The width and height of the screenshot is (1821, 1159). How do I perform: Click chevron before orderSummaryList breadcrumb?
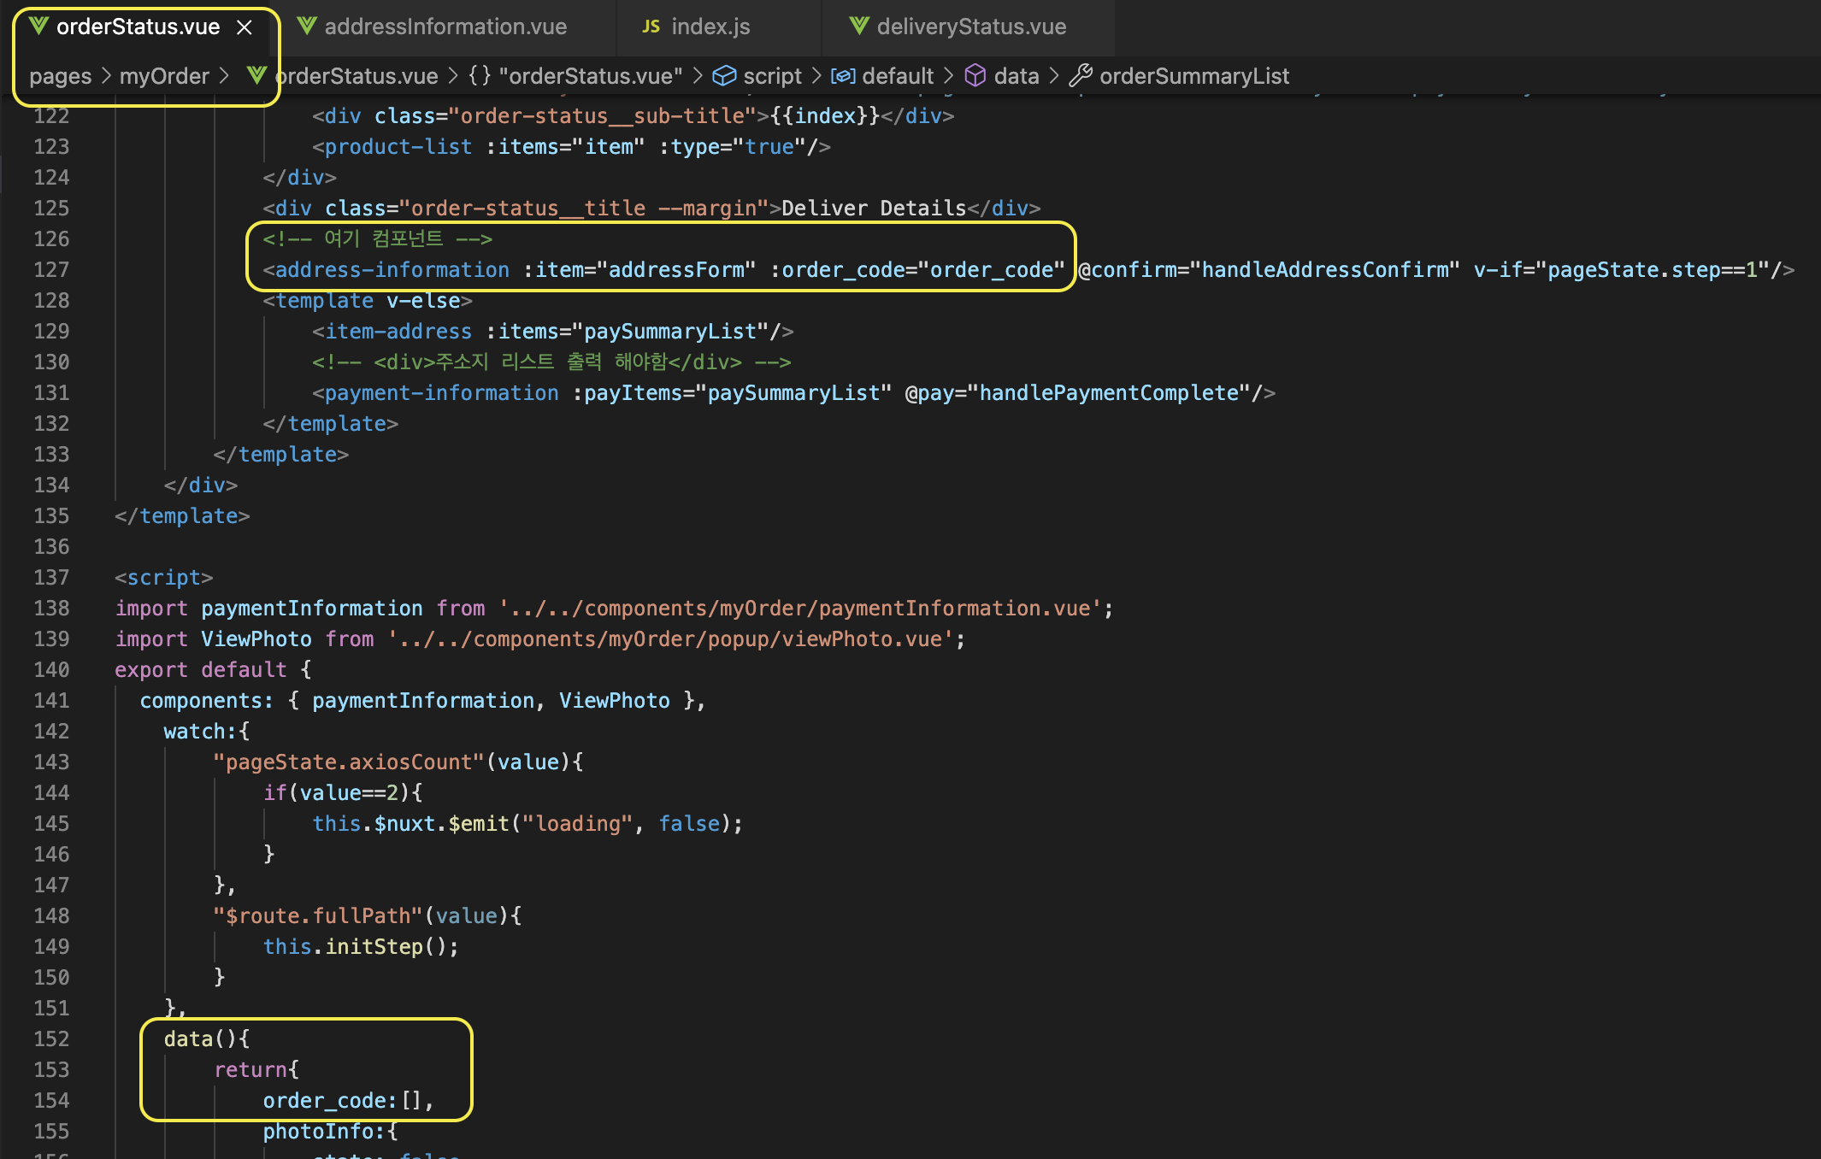(x=1053, y=76)
